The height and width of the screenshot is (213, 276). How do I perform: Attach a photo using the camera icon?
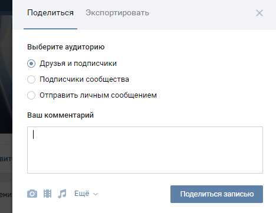click(32, 194)
